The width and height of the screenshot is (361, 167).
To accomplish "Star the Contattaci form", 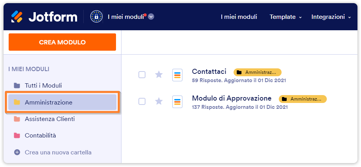I will pos(159,75).
